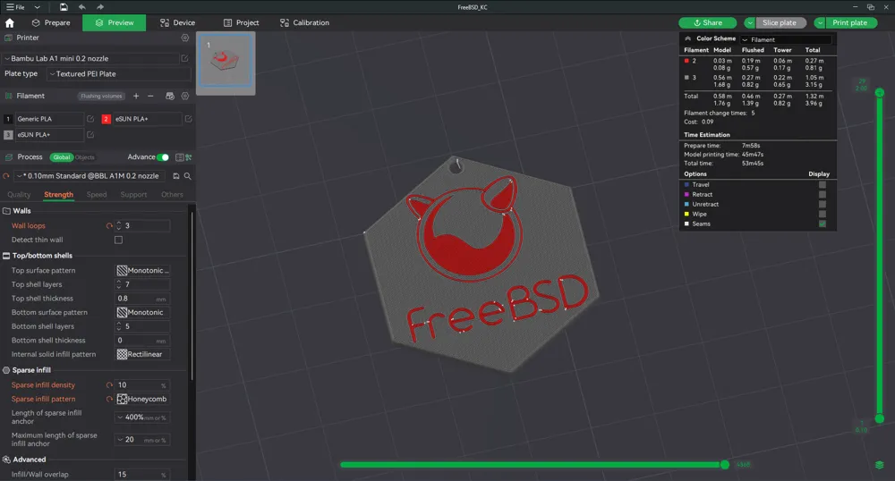Screen dimensions: 895x481
Task: Show Retract points in display options
Action: (x=822, y=194)
